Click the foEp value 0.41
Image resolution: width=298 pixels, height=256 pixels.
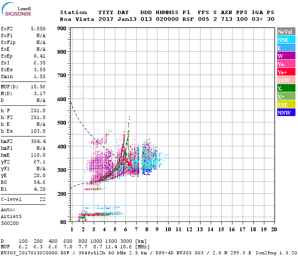40,56
